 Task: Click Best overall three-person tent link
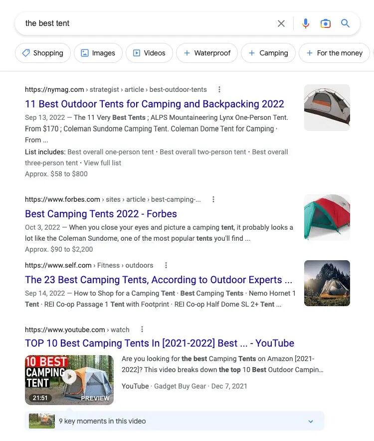pos(157,157)
